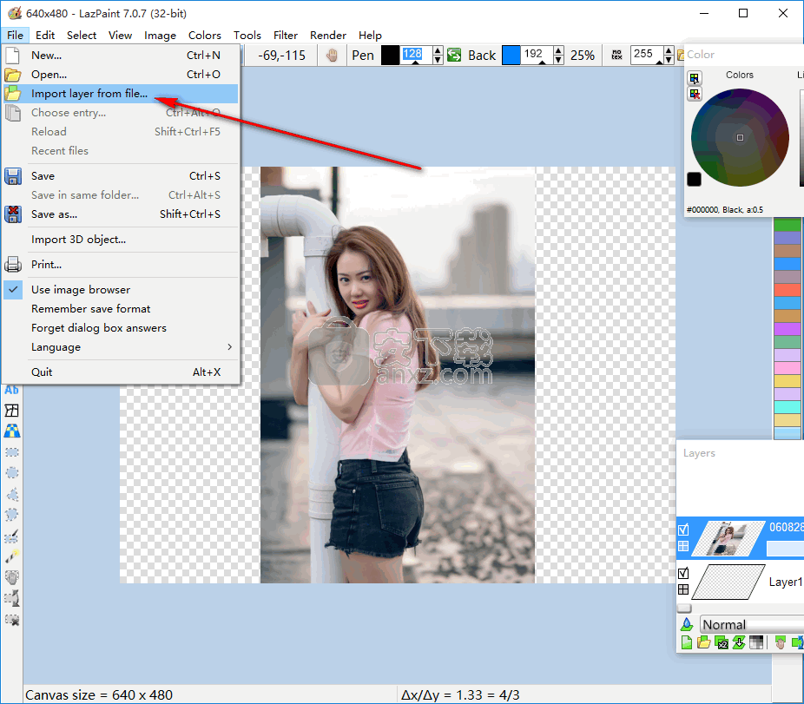Decrease back color opacity down arrow

click(x=559, y=60)
